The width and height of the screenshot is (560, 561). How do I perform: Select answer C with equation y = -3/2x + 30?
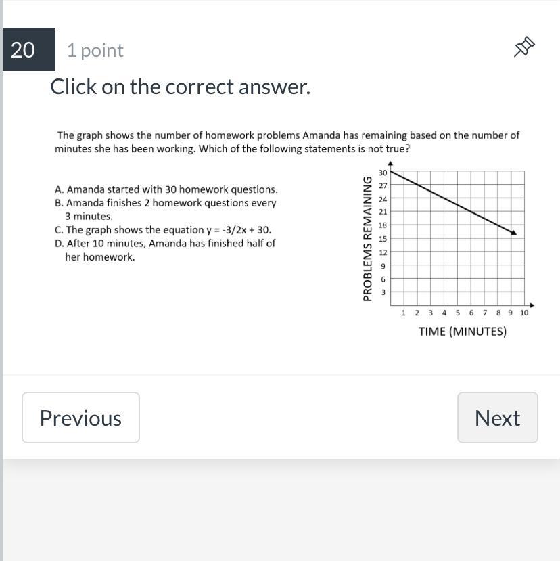163,229
